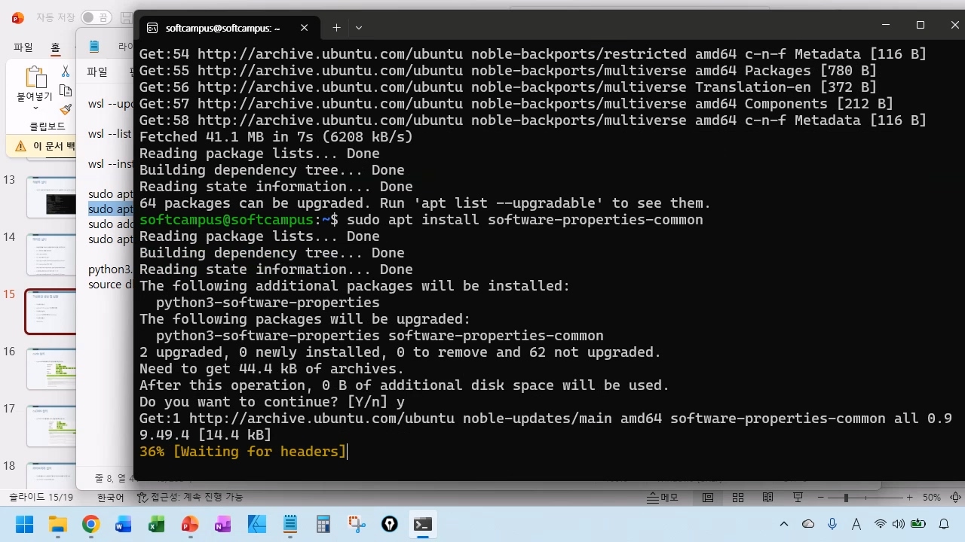Open the Notepad 파일 menu

[x=97, y=72]
